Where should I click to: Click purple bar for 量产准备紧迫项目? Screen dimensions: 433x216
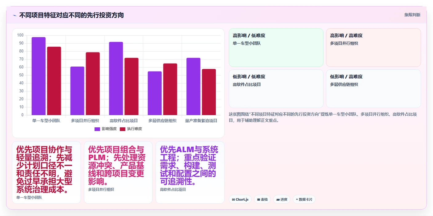(x=193, y=87)
